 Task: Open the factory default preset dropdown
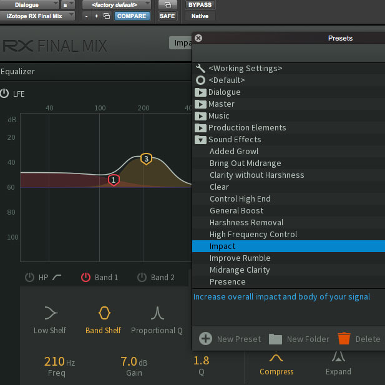pos(117,5)
